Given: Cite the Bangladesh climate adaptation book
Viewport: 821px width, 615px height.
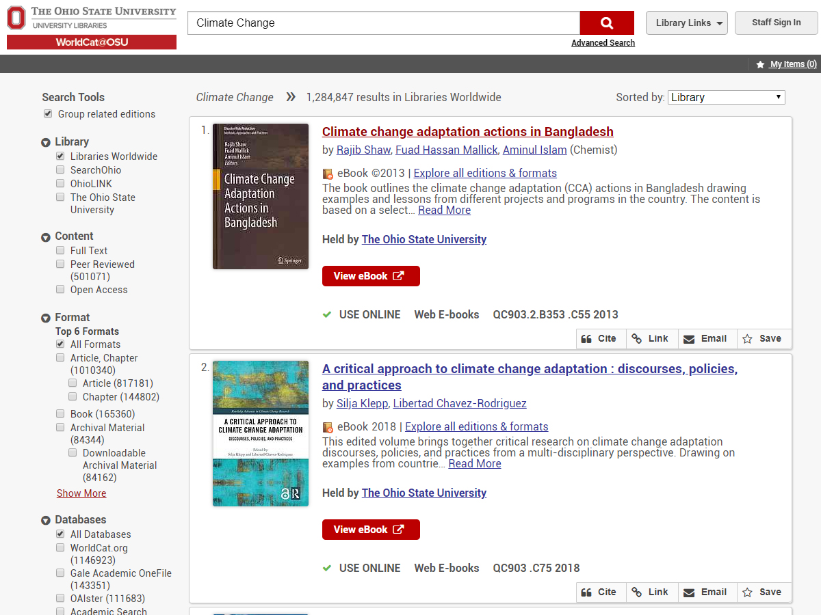Looking at the screenshot, I should point(599,339).
